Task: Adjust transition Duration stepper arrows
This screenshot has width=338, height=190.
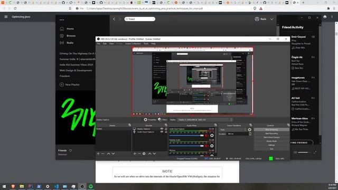Action: point(250,134)
